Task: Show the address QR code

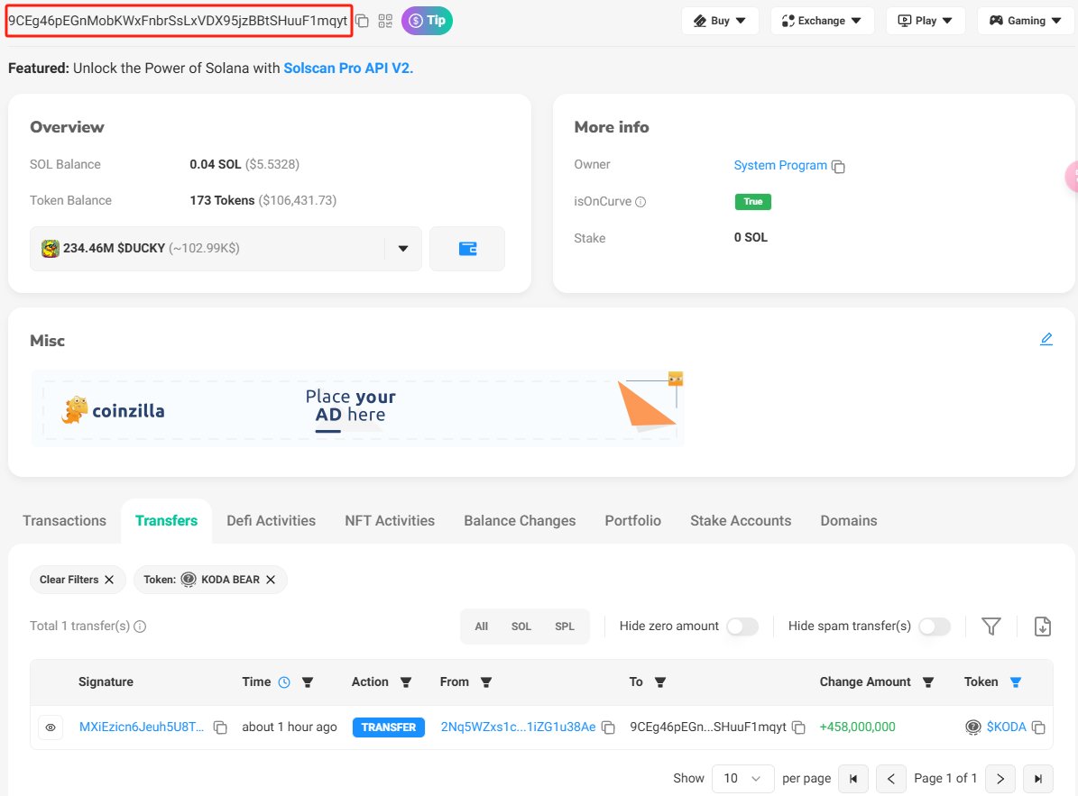Action: coord(385,21)
